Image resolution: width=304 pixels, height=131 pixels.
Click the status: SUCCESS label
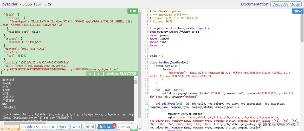121,74
